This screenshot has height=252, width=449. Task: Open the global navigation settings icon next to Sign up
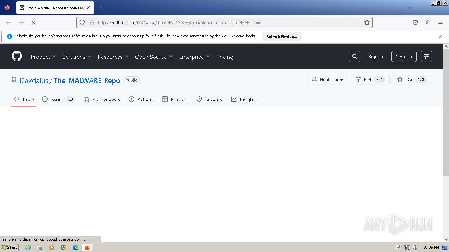427,56
